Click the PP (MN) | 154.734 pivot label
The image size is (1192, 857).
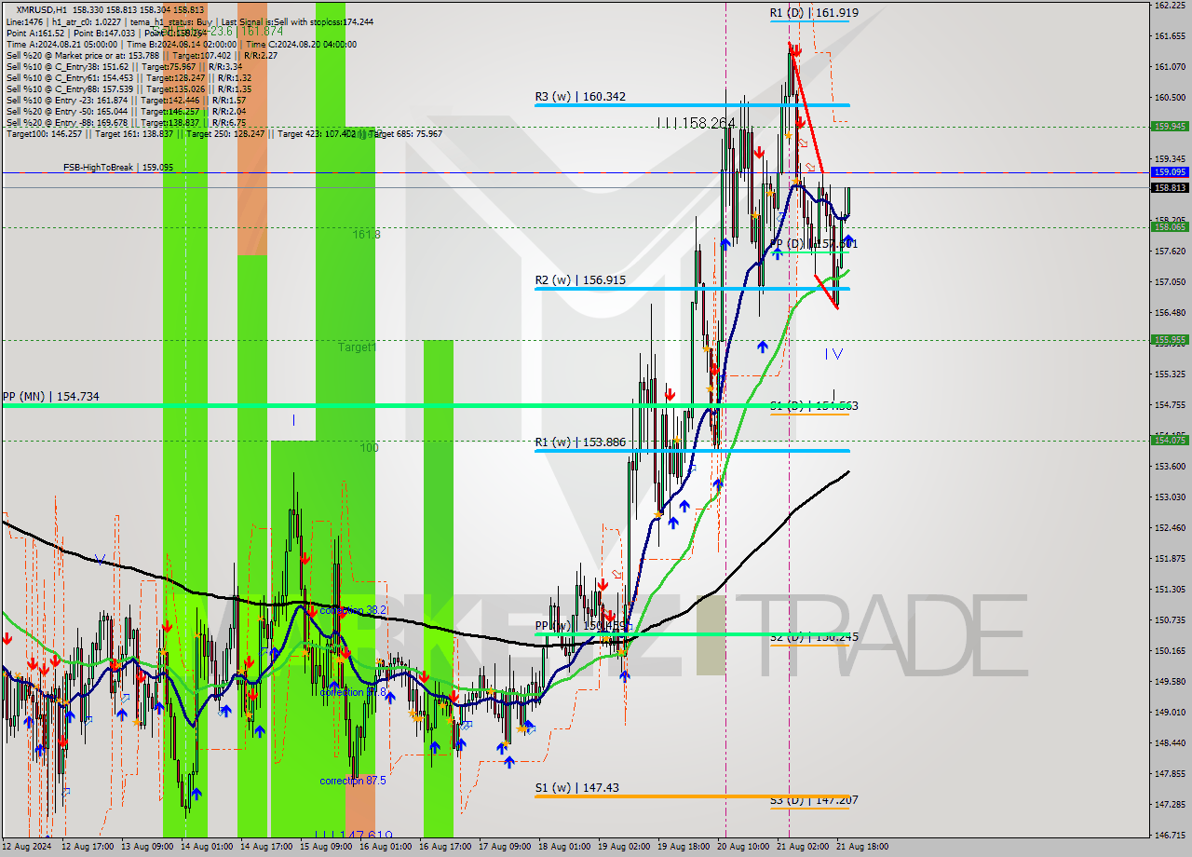coord(50,397)
